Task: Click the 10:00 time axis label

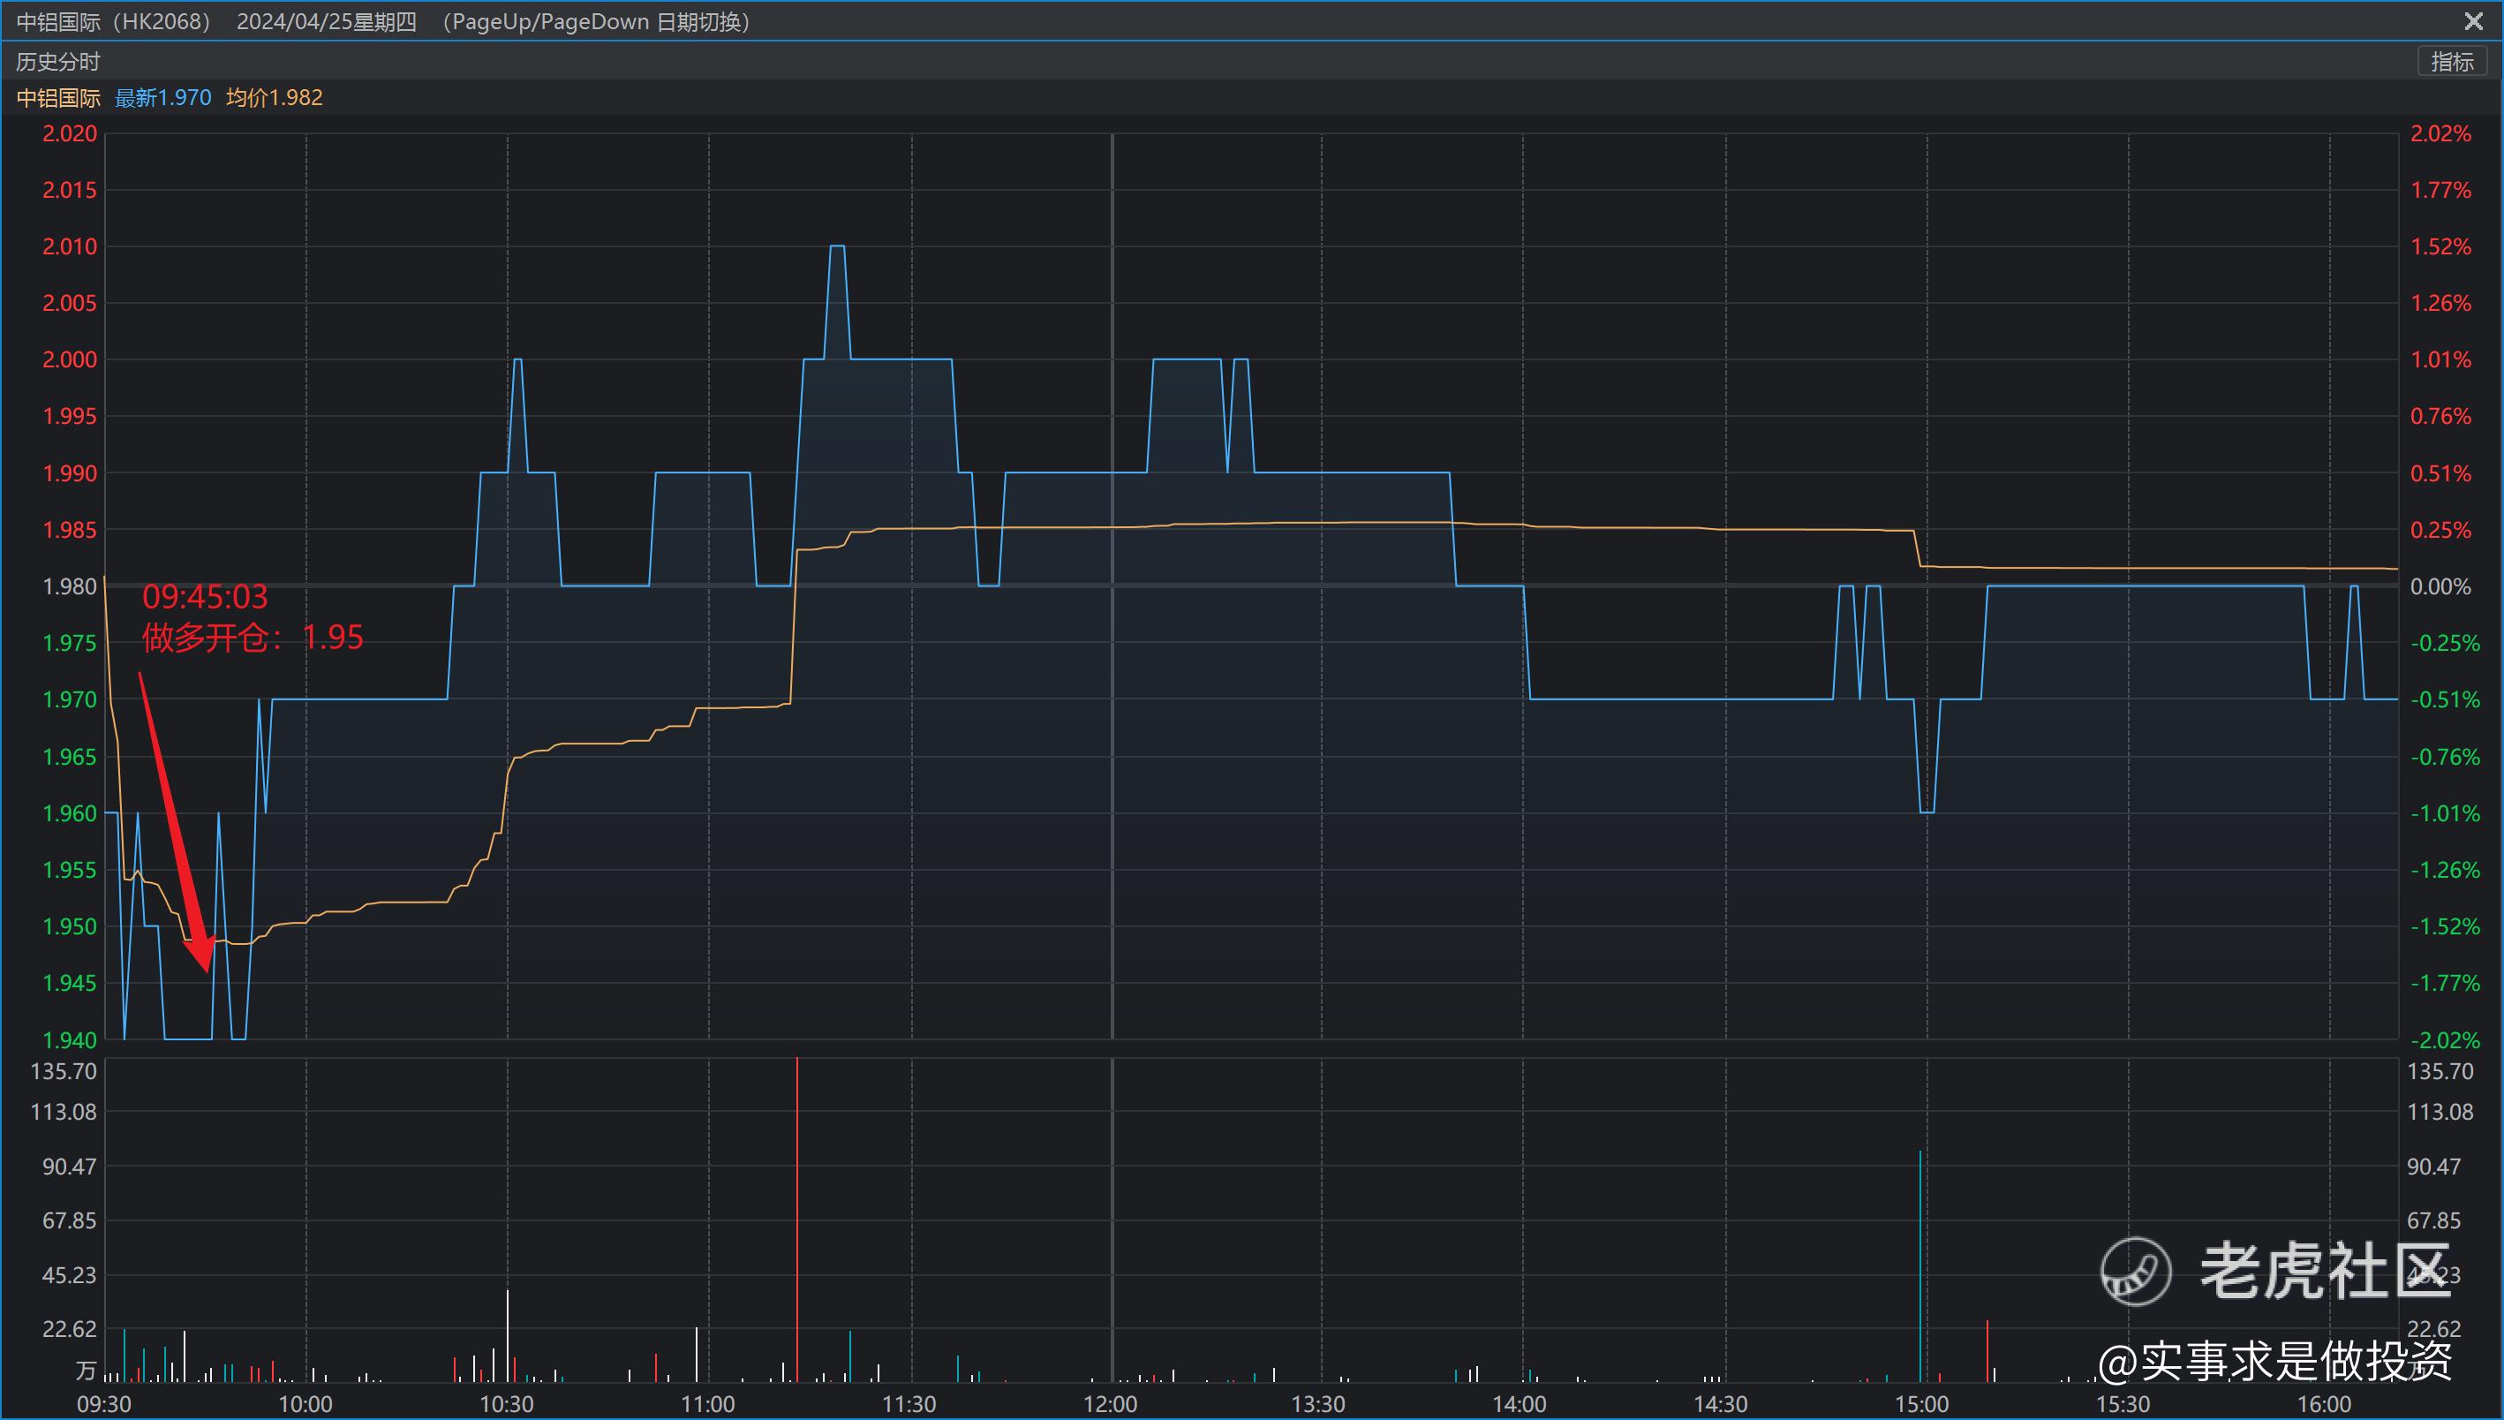Action: [x=306, y=1404]
